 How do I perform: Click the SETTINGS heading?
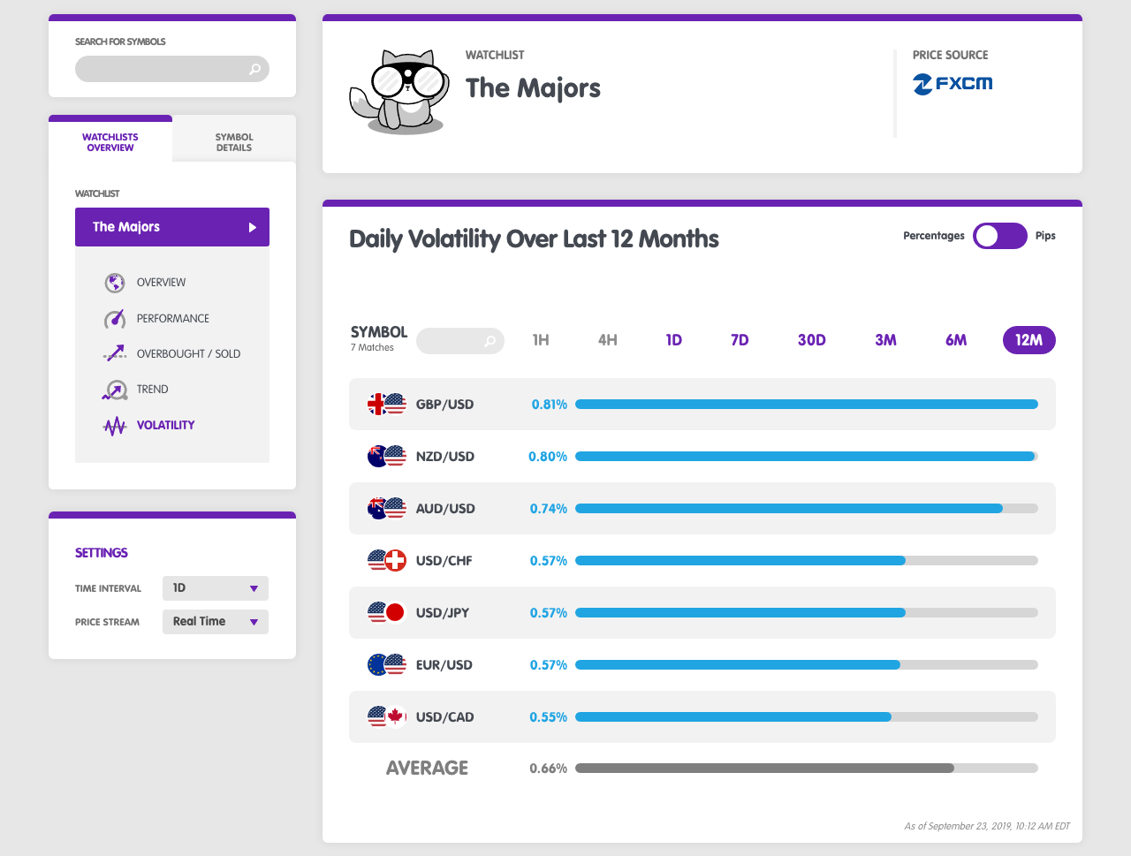point(102,553)
